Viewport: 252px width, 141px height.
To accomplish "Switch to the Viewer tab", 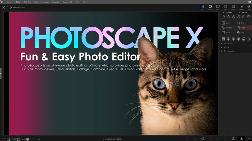I will [9, 2].
